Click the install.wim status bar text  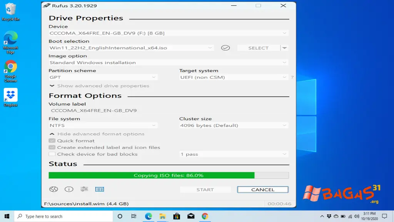click(86, 203)
